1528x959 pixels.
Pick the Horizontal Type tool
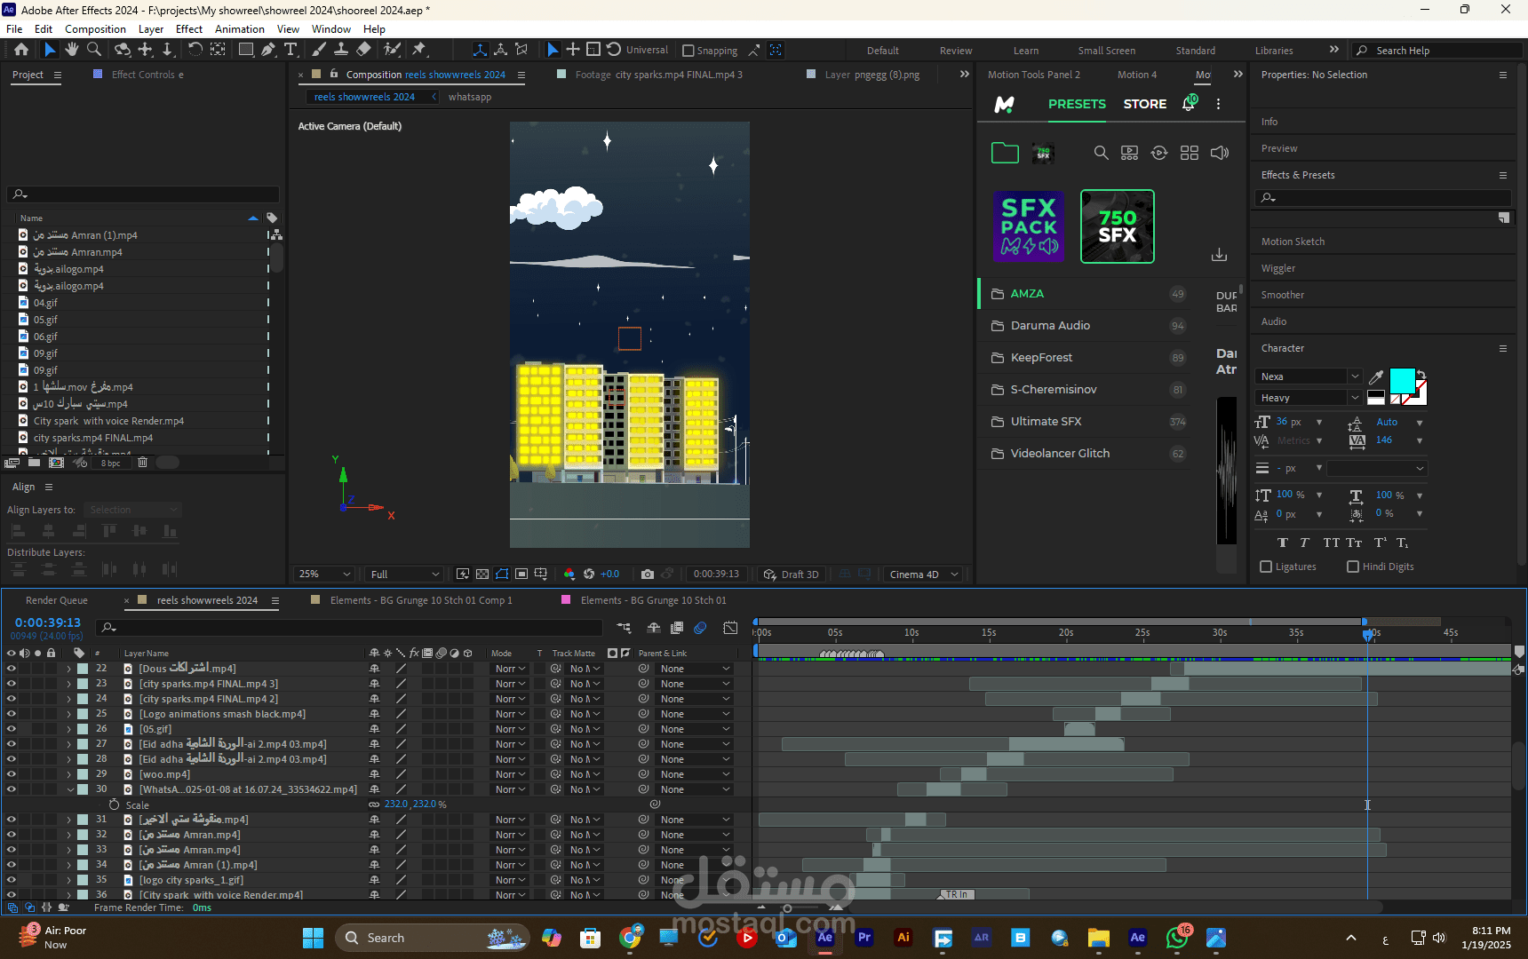tap(290, 50)
